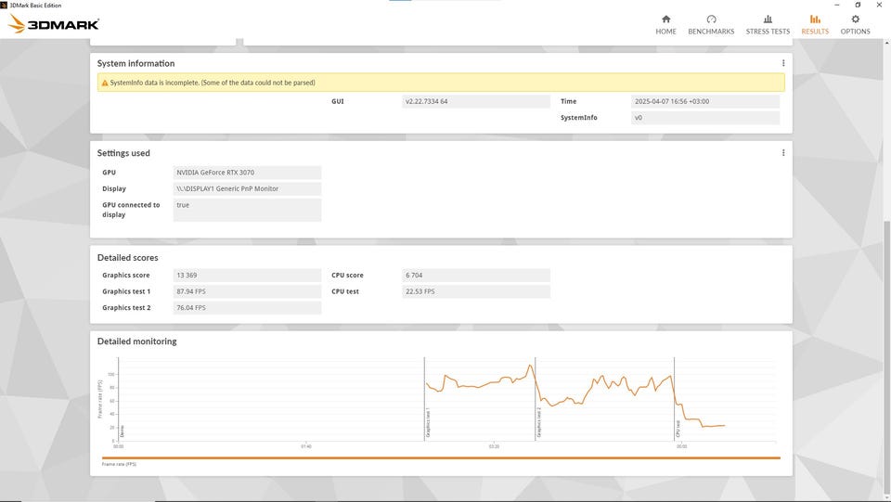Viewport: 891px width, 502px height.
Task: Click the orange chart range bar
Action: [x=441, y=457]
